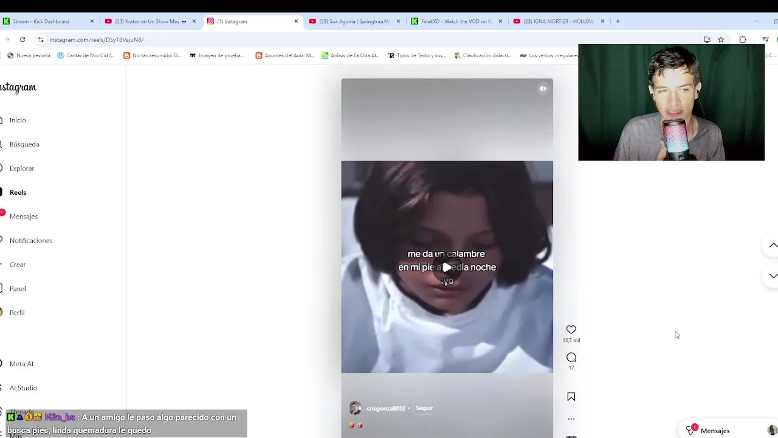Open Notificaciones in Instagram sidebar

point(30,240)
